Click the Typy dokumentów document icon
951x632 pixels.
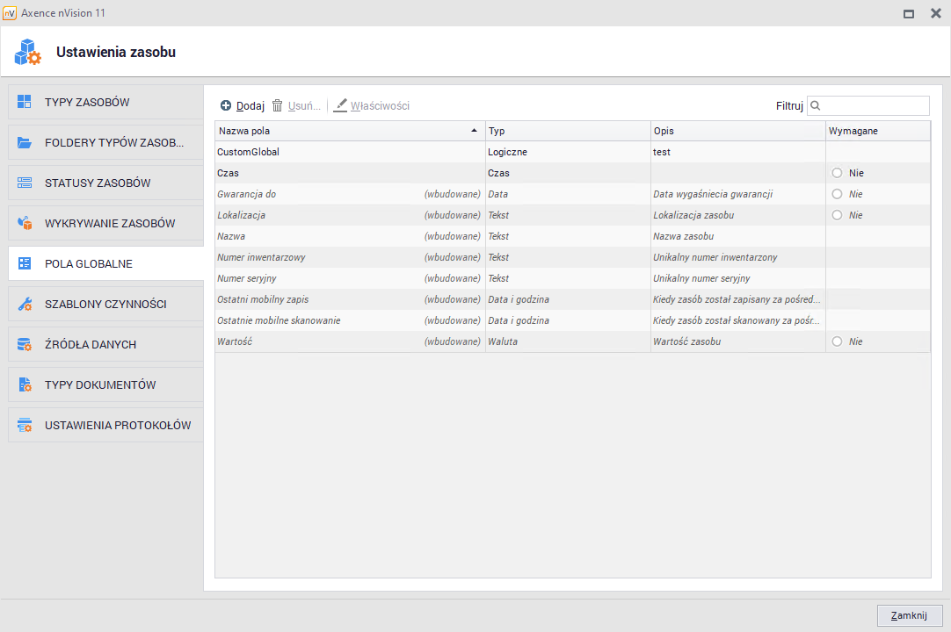pos(25,384)
